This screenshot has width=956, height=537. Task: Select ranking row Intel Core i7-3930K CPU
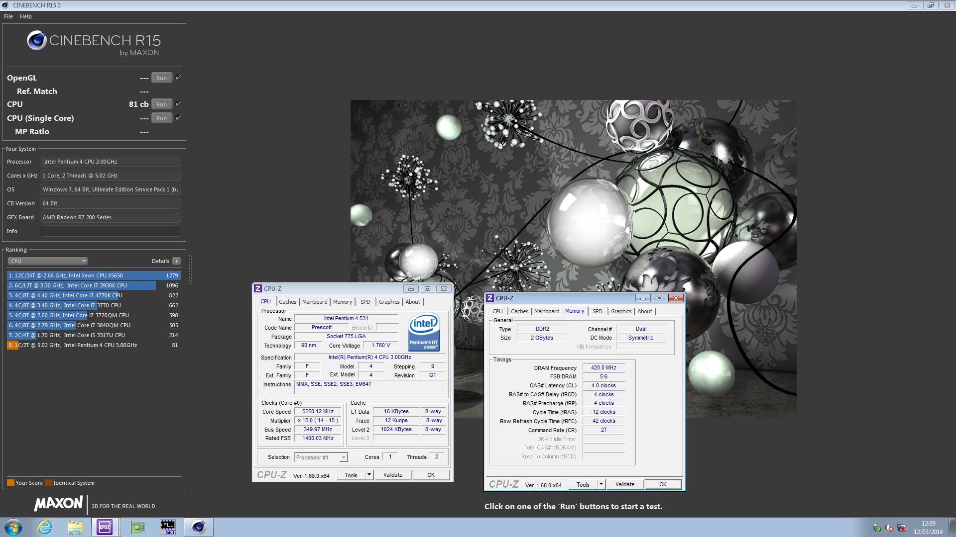[94, 285]
